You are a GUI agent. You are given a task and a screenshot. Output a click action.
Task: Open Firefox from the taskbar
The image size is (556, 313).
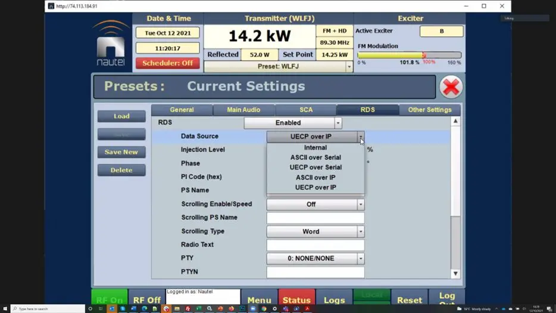(x=231, y=309)
